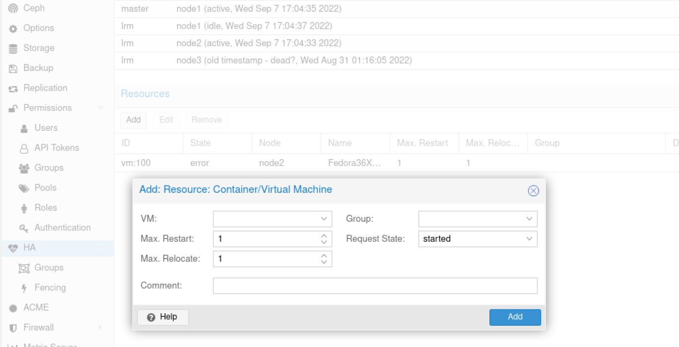
Task: Open the Users menu item
Action: pos(46,128)
